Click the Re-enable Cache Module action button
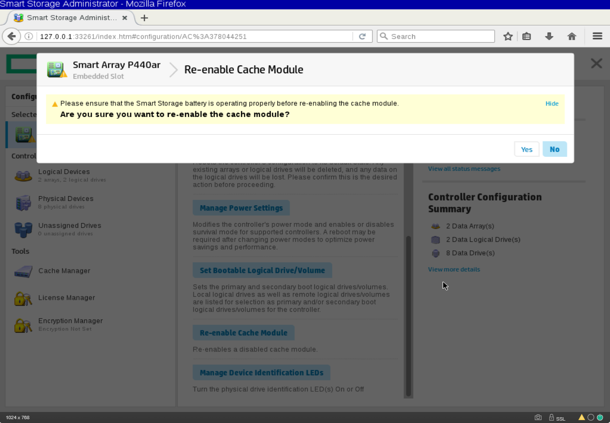610x423 pixels. (243, 333)
